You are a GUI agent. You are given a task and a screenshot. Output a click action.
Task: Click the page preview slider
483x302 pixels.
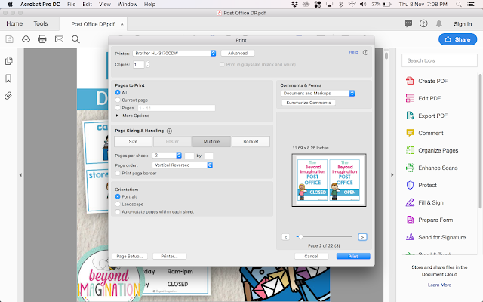pyautogui.click(x=324, y=236)
